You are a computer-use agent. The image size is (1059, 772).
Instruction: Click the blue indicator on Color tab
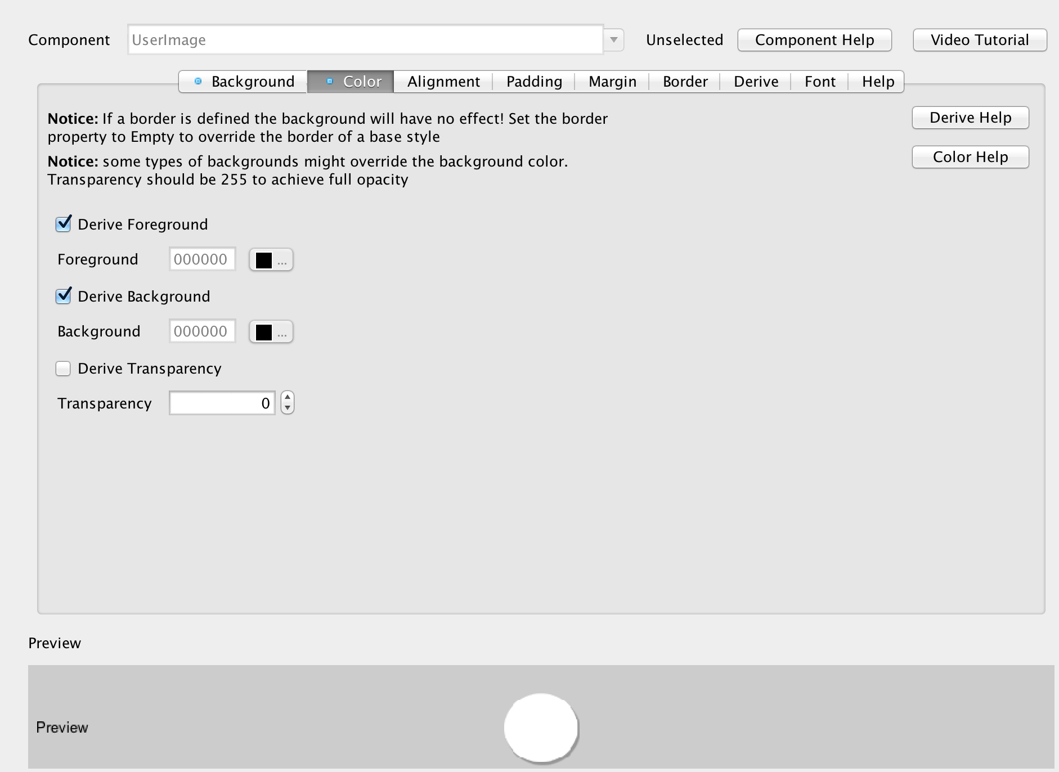point(330,80)
